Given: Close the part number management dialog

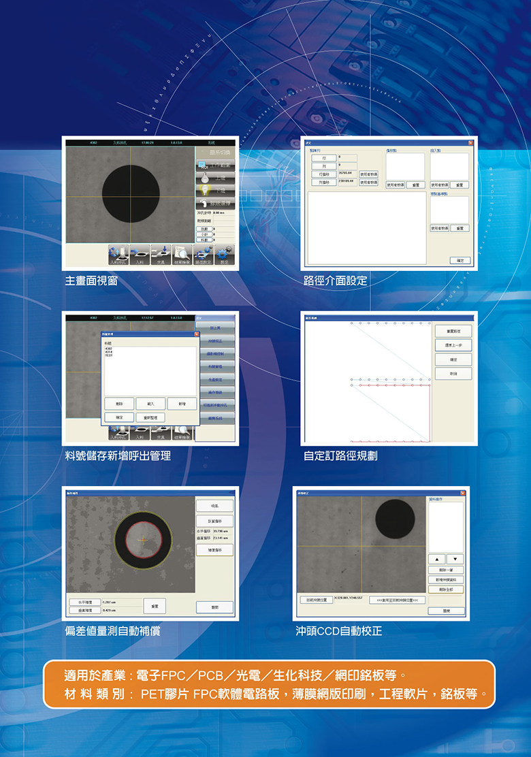Looking at the screenshot, I should tap(197, 334).
